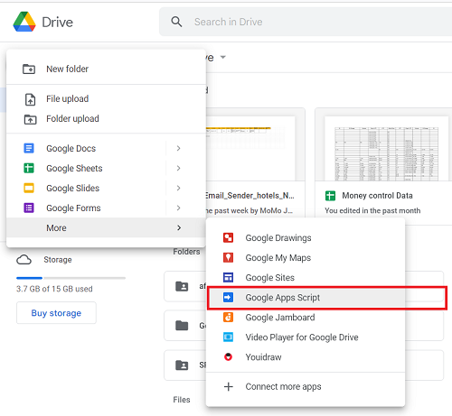Select the Google Jamboard icon
This screenshot has width=452, height=416.
(x=228, y=318)
